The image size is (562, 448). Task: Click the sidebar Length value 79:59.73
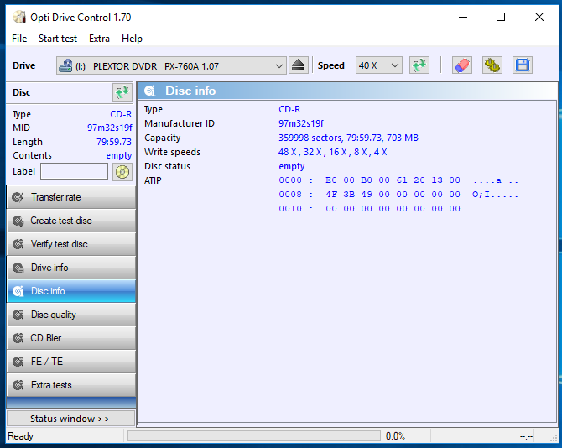[x=114, y=142]
